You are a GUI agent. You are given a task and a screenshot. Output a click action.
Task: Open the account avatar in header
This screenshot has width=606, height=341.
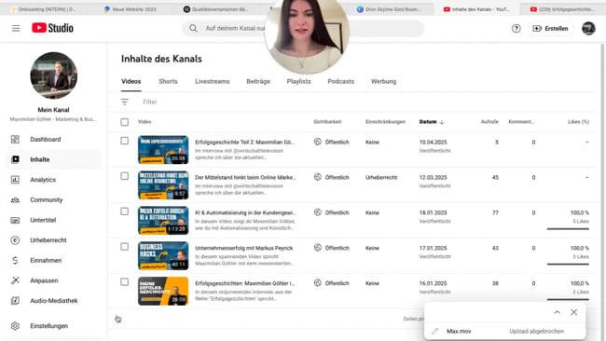[588, 28]
